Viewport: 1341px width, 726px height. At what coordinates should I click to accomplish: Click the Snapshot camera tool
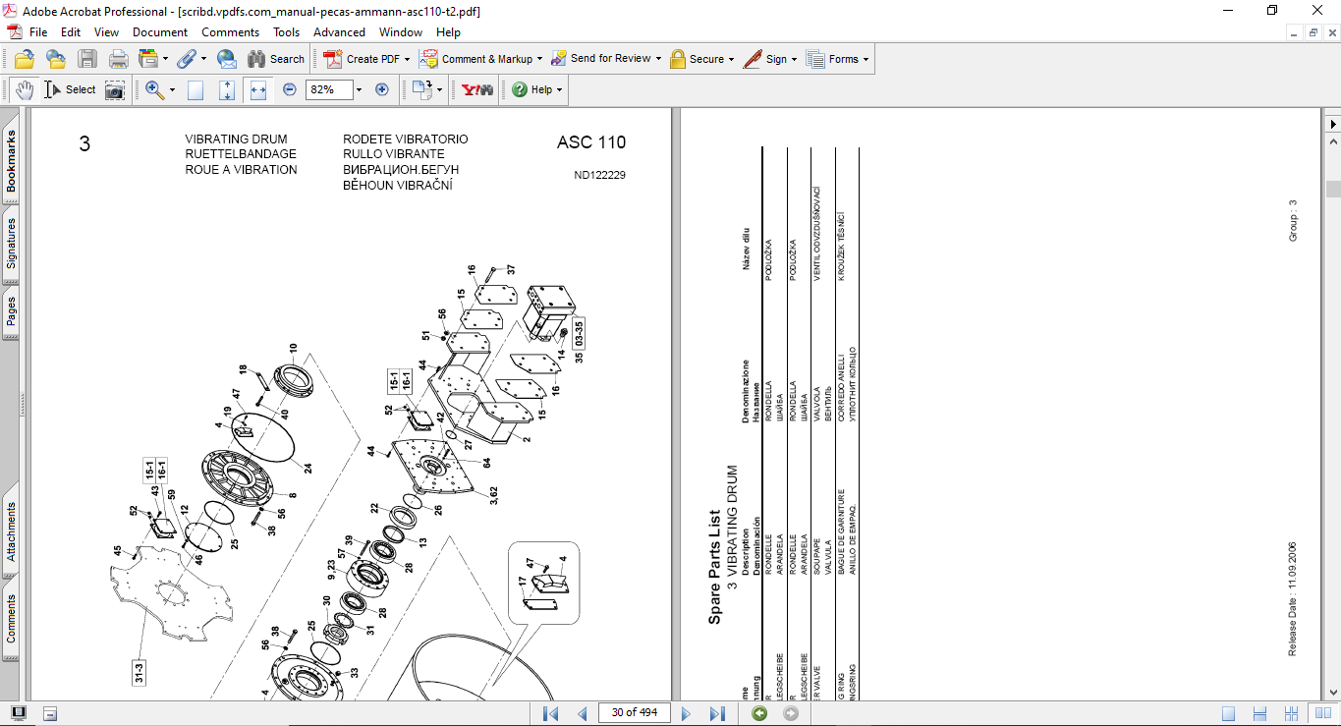[x=115, y=89]
